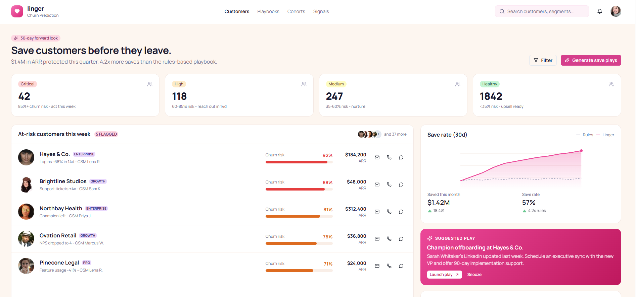
Task: Click the sparkle icon beside Suggested Play
Action: click(x=430, y=238)
